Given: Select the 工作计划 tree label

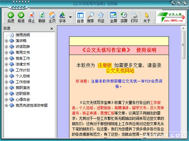Looking at the screenshot, I should [23, 70].
